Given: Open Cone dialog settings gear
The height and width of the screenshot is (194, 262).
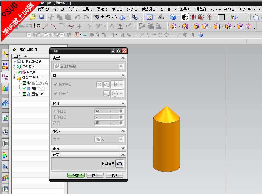Looking at the screenshot, I should click(x=119, y=51).
